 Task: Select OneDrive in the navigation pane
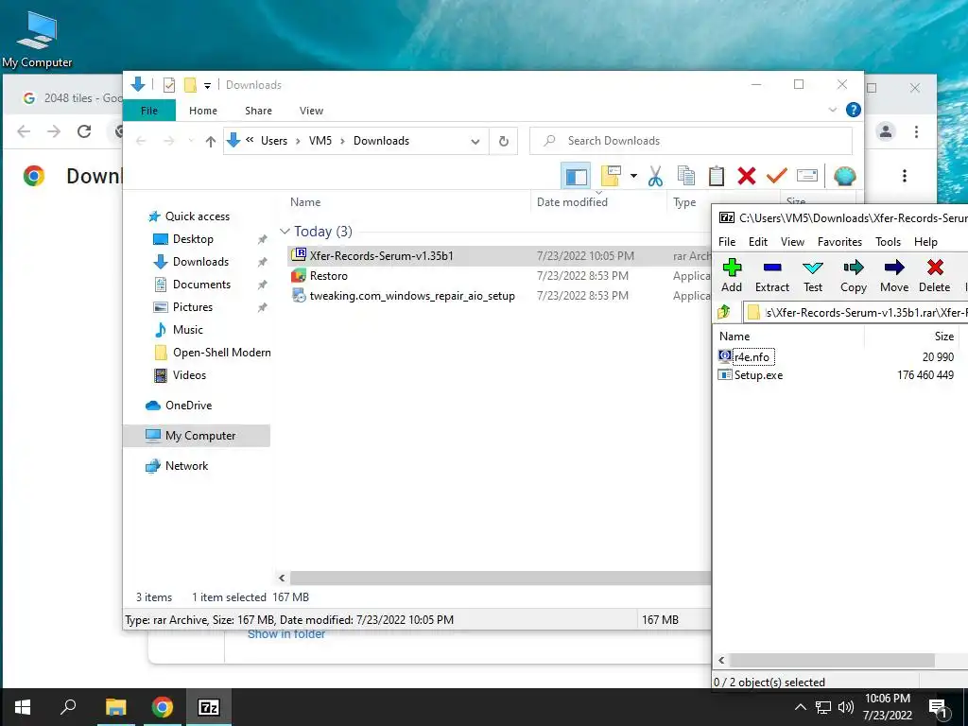click(x=188, y=406)
